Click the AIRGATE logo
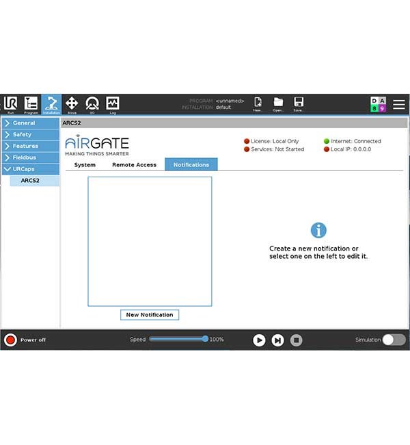This screenshot has height=445, width=410. [97, 145]
